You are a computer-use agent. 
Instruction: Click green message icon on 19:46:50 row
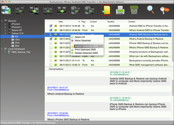(56, 30)
